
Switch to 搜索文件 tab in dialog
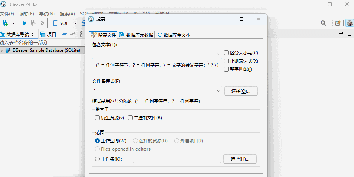tap(103, 35)
